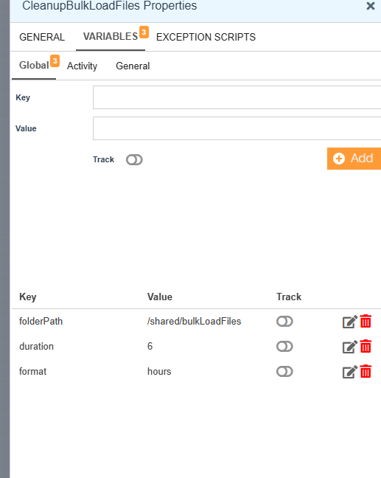381x478 pixels.
Task: Focus the Value input field
Action: click(x=237, y=128)
